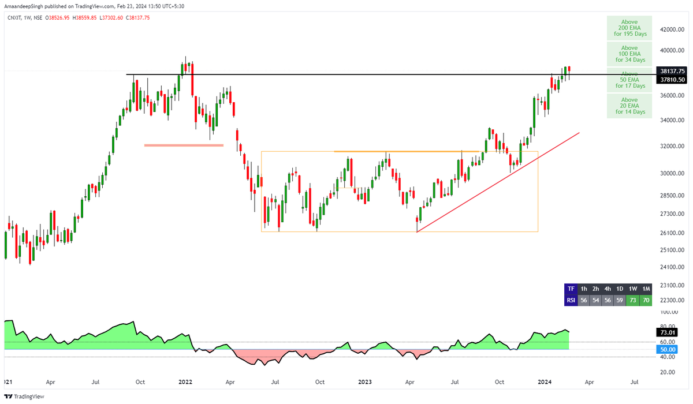The image size is (693, 404).
Task: Click the 2023 label on time axis
Action: click(x=364, y=382)
